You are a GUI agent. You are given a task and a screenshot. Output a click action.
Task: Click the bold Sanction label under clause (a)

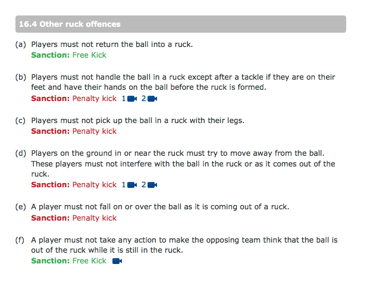coord(51,55)
